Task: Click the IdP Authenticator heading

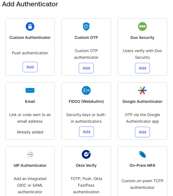Action: click(30, 165)
